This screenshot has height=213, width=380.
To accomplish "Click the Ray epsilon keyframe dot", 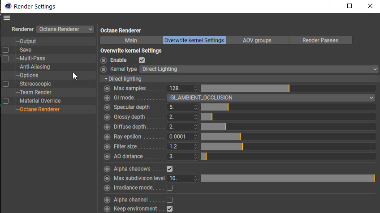I will (107, 136).
